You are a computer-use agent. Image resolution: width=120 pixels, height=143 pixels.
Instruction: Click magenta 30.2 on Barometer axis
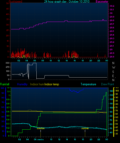(112, 6)
